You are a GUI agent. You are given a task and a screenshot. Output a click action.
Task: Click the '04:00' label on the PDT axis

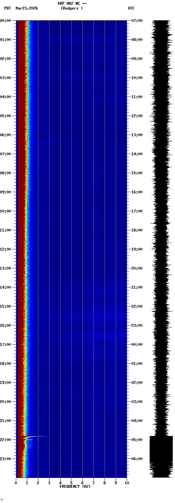5,97
